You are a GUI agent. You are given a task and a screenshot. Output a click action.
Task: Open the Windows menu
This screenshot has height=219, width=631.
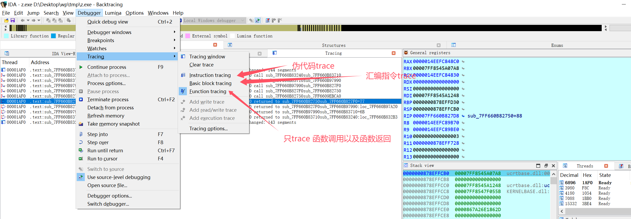coord(158,13)
